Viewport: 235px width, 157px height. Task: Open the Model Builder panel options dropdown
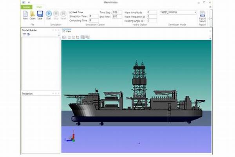tap(53, 30)
